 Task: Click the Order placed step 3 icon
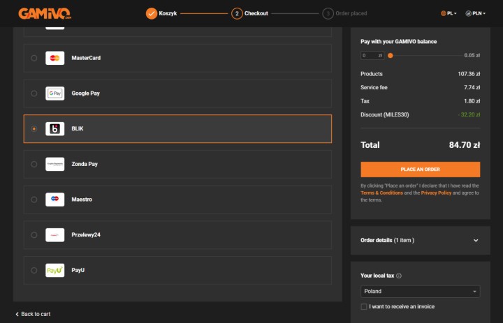pyautogui.click(x=328, y=13)
